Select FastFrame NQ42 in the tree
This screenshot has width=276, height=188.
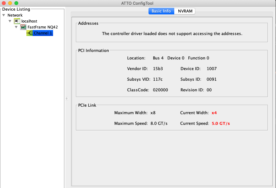coord(43,27)
